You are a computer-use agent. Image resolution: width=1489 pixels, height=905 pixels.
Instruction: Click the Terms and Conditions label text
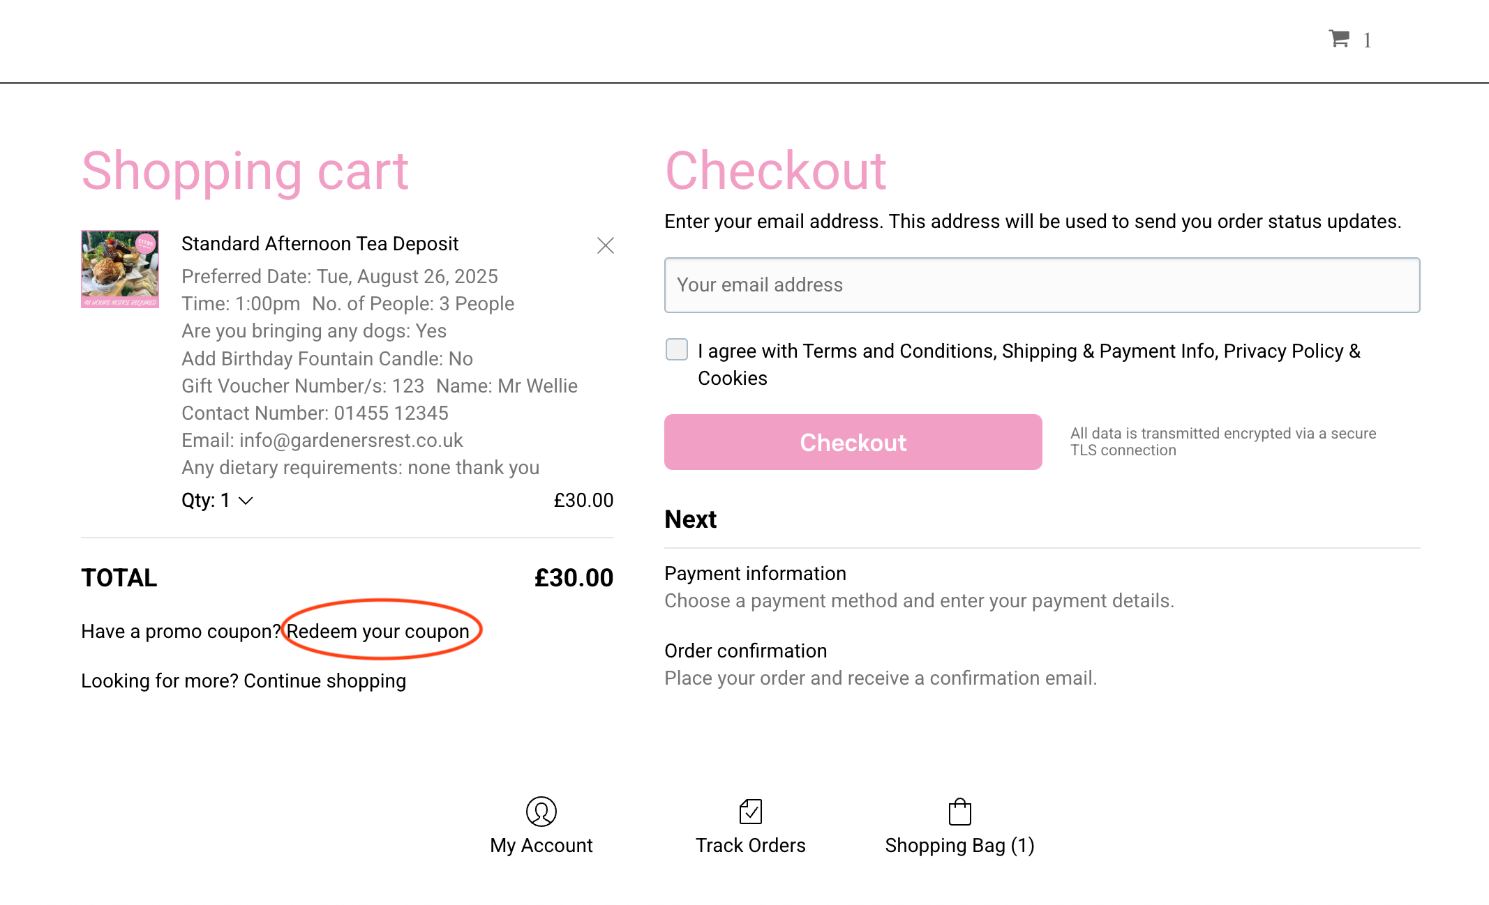click(1029, 364)
